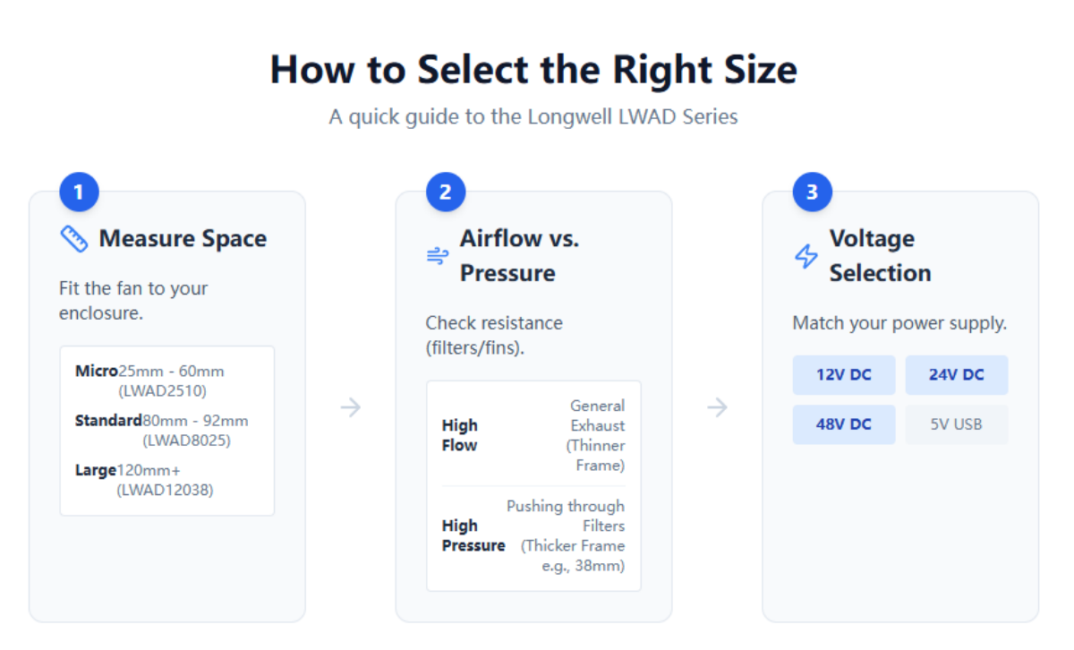The height and width of the screenshot is (650, 1074).
Task: Select the 48V DC voltage option
Action: 844,423
